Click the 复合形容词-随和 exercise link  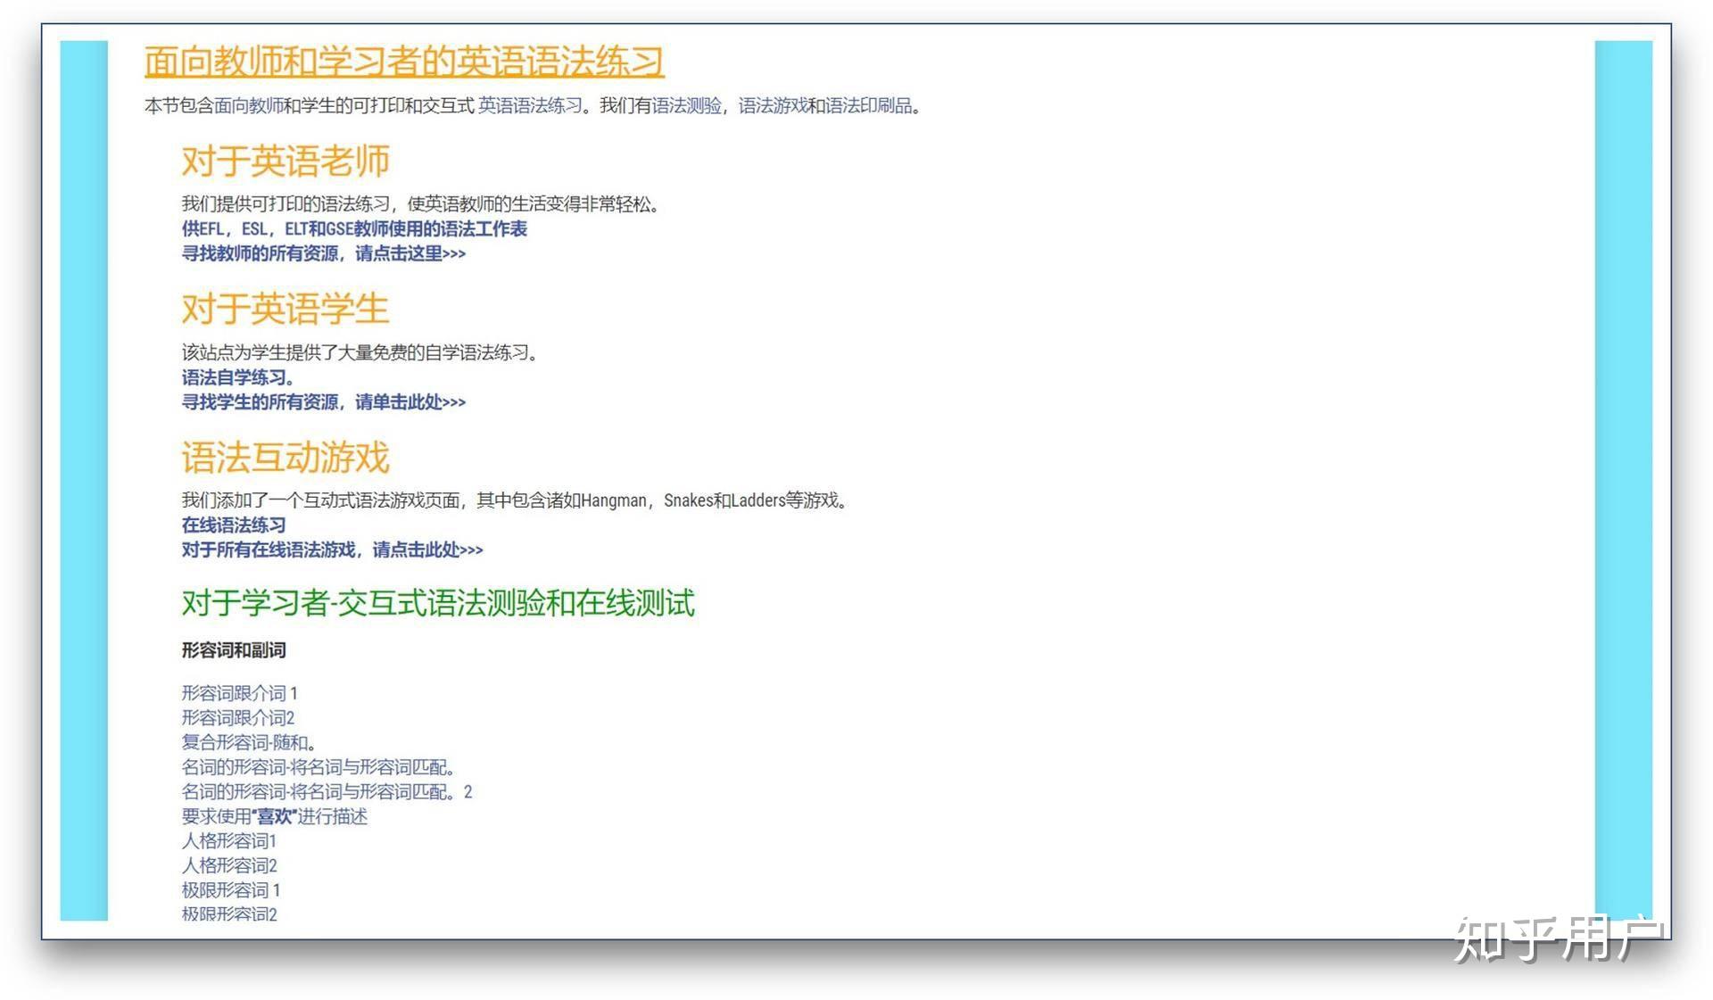point(248,742)
